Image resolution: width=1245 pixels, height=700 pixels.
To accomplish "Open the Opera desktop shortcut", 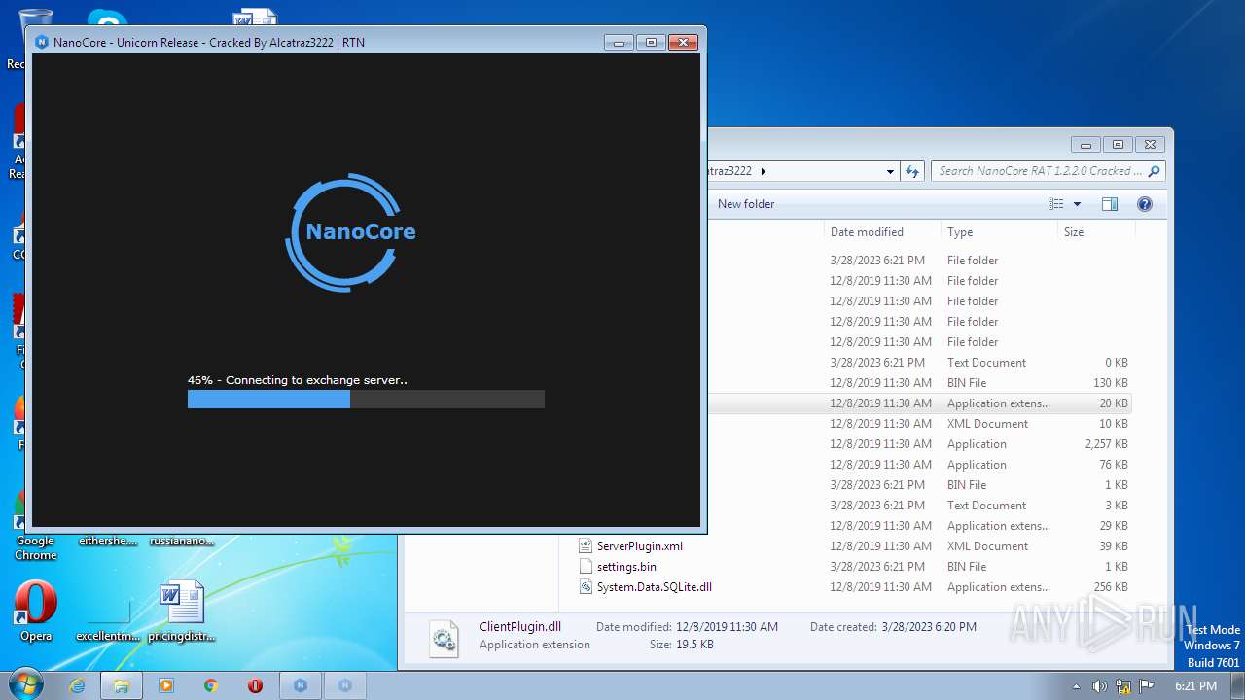I will tap(36, 612).
